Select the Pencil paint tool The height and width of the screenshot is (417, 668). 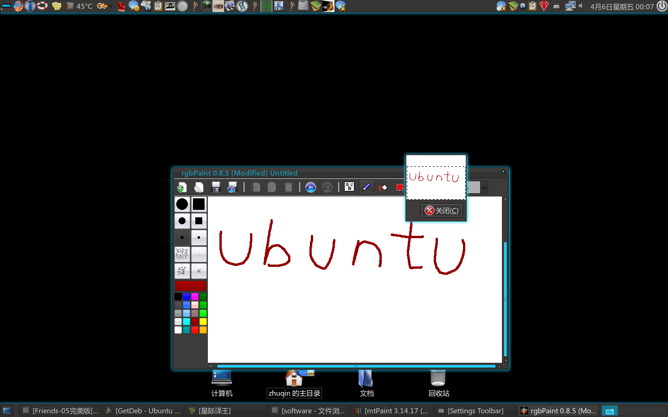(366, 187)
